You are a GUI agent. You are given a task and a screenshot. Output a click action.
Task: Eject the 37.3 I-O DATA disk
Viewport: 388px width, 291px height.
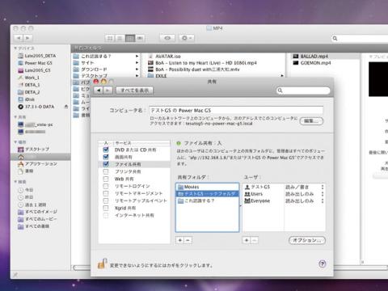point(66,107)
